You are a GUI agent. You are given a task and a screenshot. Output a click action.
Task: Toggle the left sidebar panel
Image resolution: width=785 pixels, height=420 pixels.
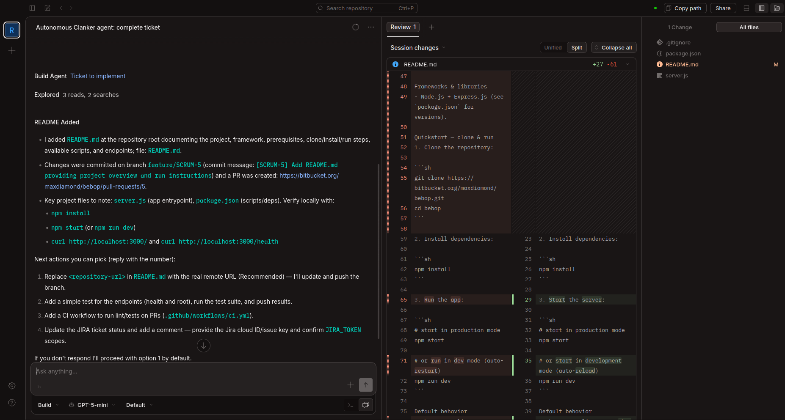tap(32, 8)
